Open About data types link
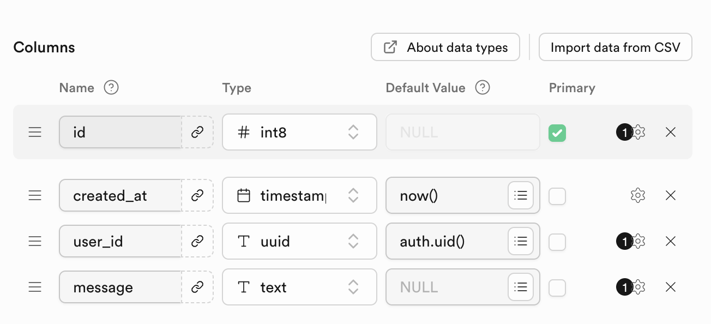The width and height of the screenshot is (711, 324). pyautogui.click(x=445, y=47)
